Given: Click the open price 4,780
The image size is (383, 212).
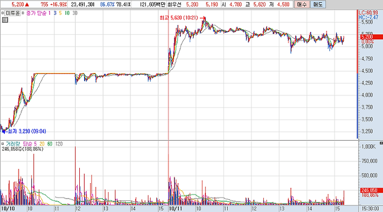Looking at the screenshot, I should [236, 4].
